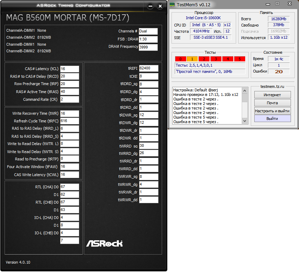Image resolution: width=299 pixels, height=272 pixels.
Task: Click RTL (CHB) D1 field showing 63
Action: pyautogui.click(x=70, y=210)
